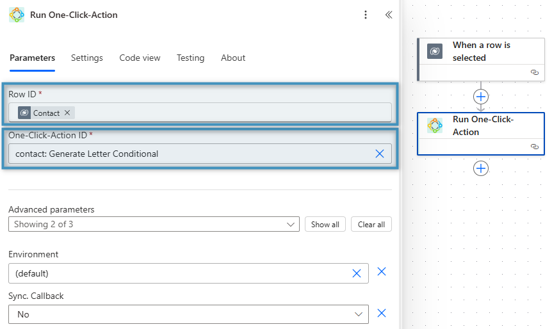
Task: Click the plus button between flow steps
Action: (x=480, y=97)
